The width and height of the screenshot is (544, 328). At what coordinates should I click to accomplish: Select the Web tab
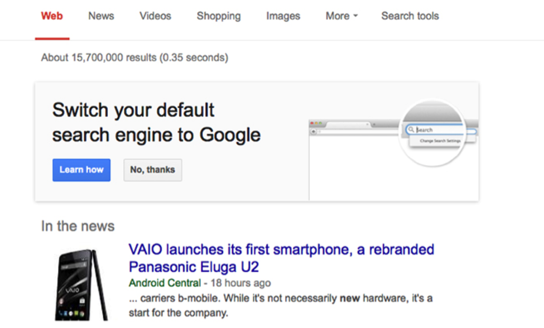coord(52,16)
